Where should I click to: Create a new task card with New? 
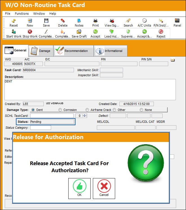click(x=30, y=23)
